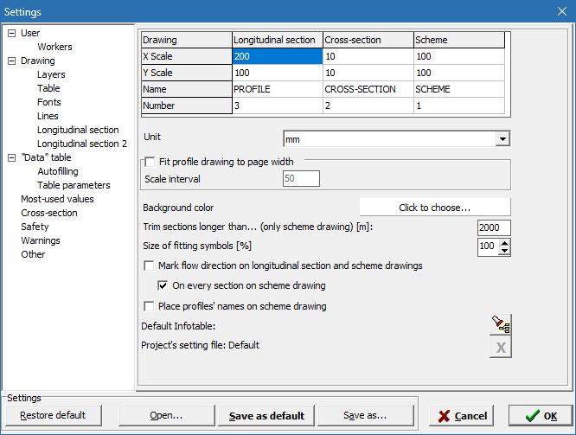Viewport: 576px width, 435px height.
Task: Choose background color via Click to choose
Action: coord(434,208)
